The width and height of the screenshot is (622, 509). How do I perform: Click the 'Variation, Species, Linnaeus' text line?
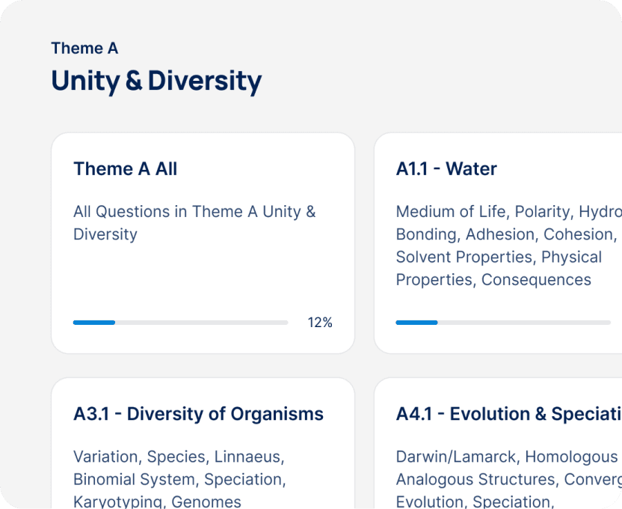[x=179, y=457]
